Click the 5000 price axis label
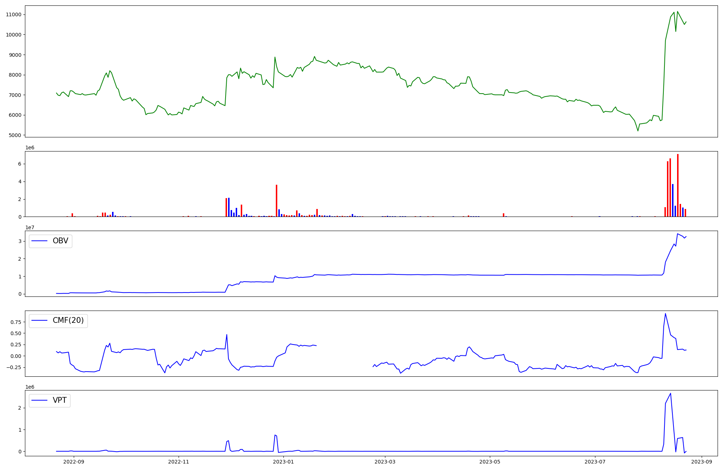 pos(15,135)
